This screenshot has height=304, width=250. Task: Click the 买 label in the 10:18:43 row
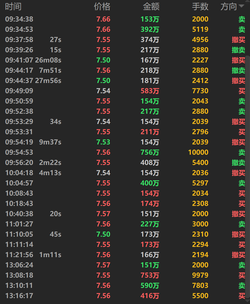242,204
